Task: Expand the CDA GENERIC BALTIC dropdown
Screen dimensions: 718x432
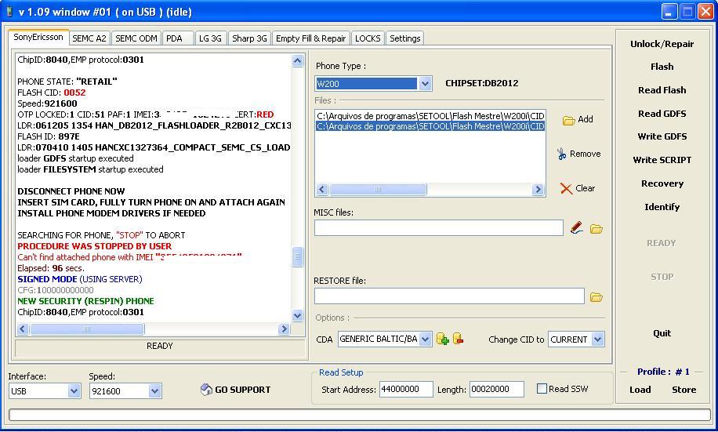Action: tap(426, 339)
